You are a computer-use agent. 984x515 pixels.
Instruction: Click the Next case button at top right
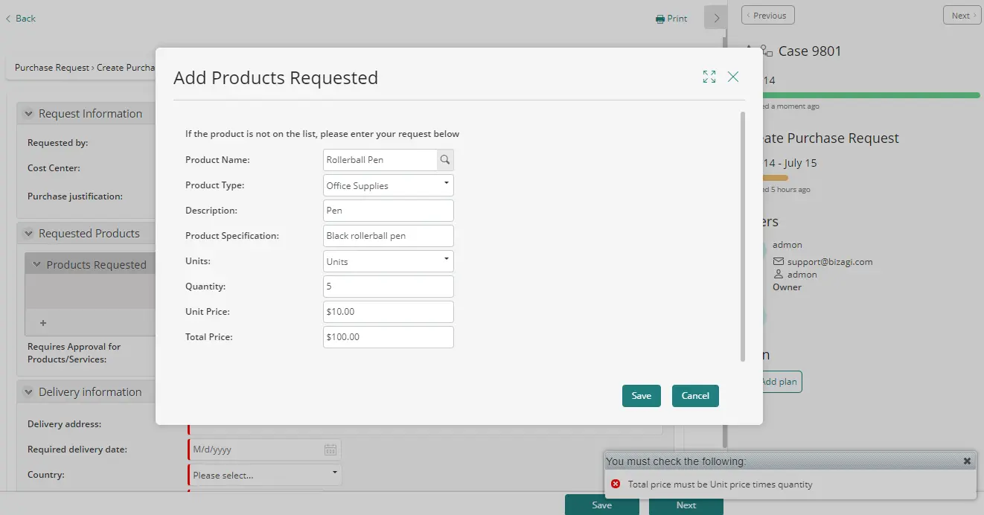pos(962,16)
